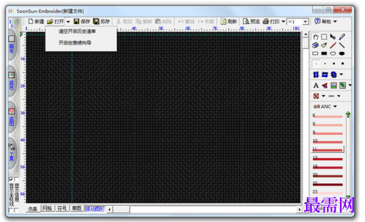Image resolution: width=365 pixels, height=222 pixels.
Task: Click the vertical flip arrows icon
Action: point(316,75)
